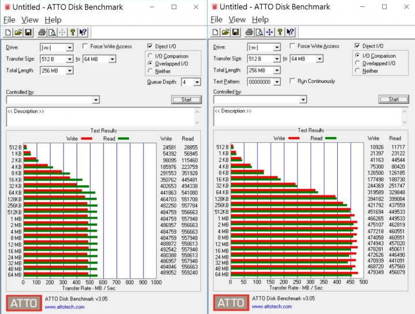Click Open folder icon in right window
Screen dimensions: 415x314
[x=225, y=32]
